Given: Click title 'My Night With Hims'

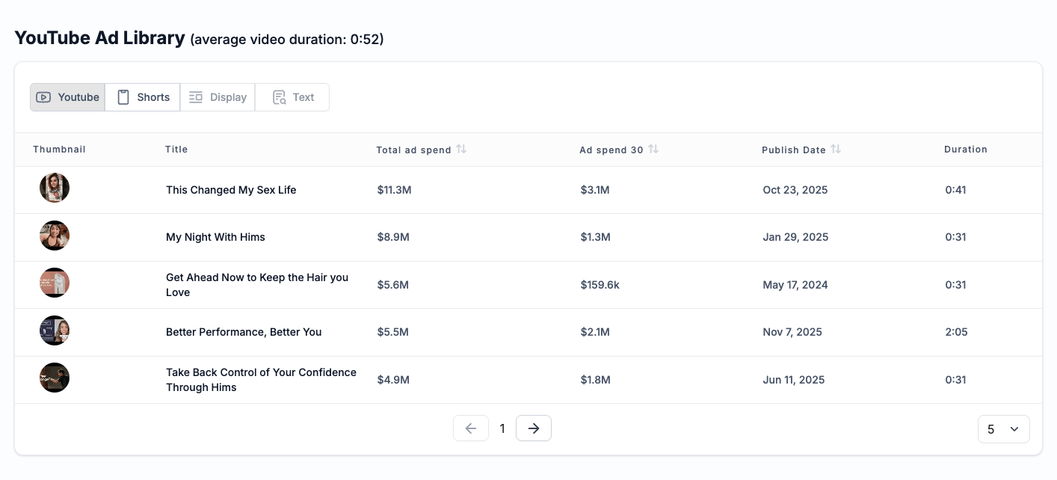Looking at the screenshot, I should click(215, 237).
